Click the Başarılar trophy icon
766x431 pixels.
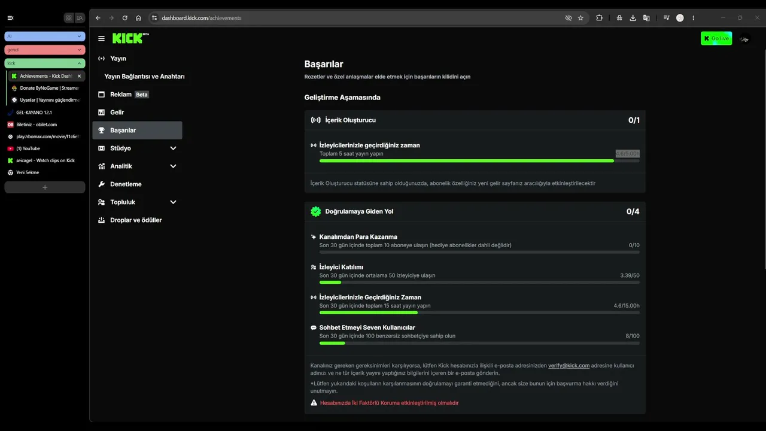click(102, 130)
